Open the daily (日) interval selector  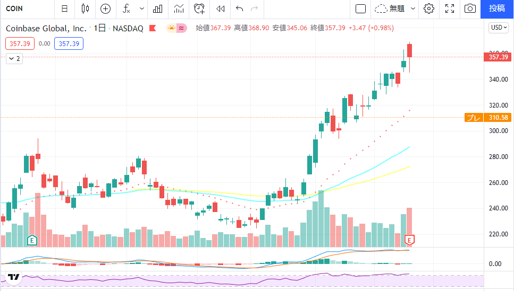tap(64, 9)
